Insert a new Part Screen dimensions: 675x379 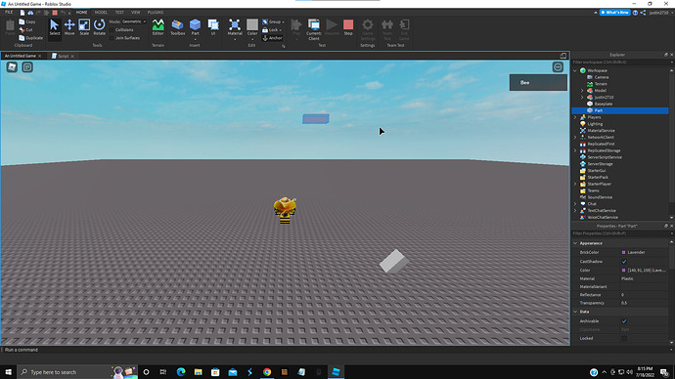tap(195, 27)
